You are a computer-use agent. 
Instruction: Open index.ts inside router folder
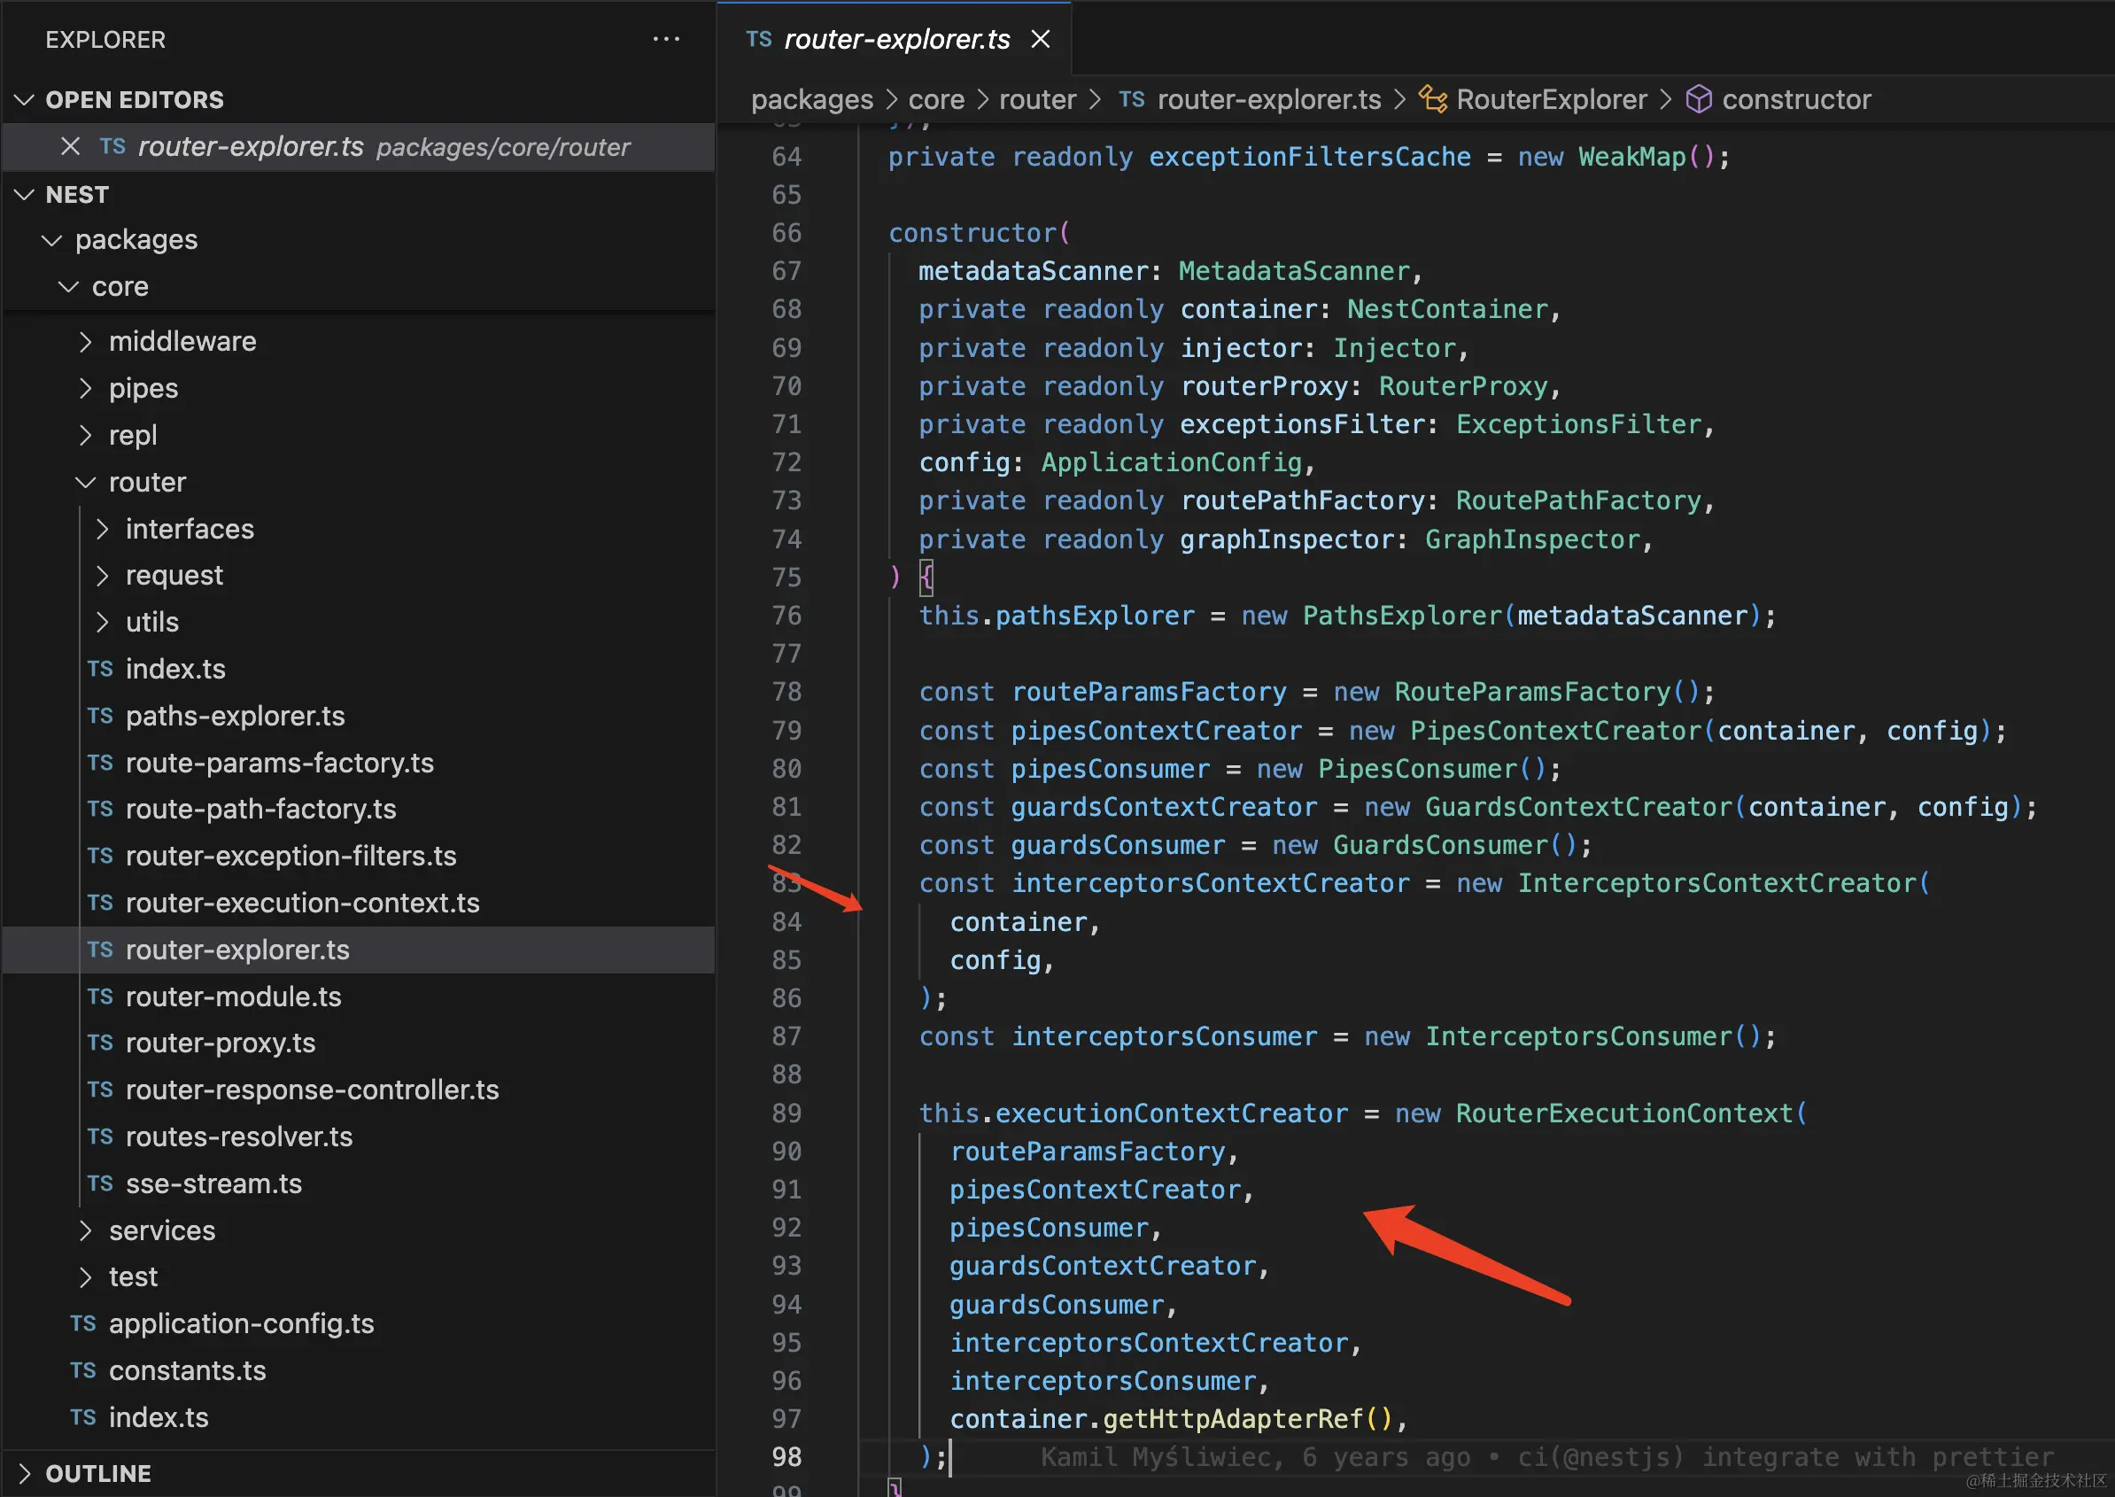(x=175, y=670)
